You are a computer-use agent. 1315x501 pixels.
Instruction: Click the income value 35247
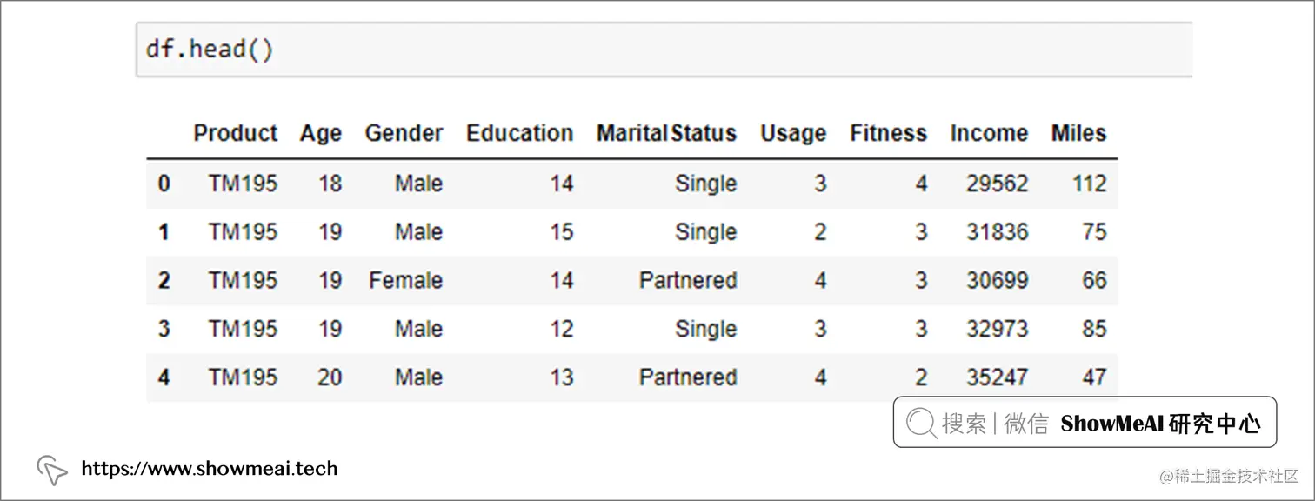997,377
